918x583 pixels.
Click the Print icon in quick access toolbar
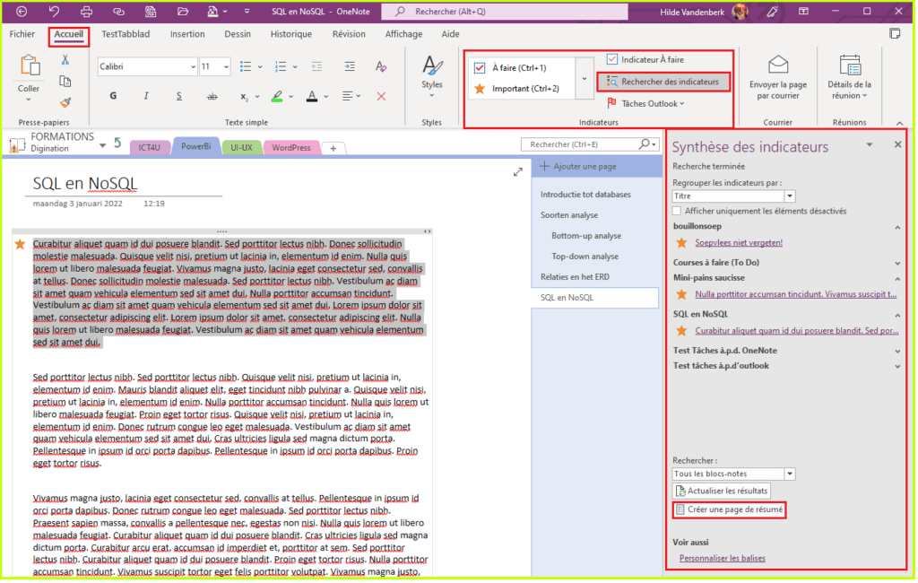click(x=86, y=12)
